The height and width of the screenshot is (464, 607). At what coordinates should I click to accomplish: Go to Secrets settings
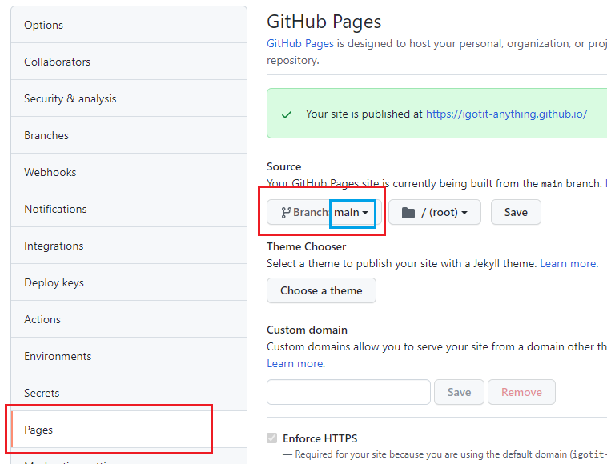pyautogui.click(x=129, y=393)
